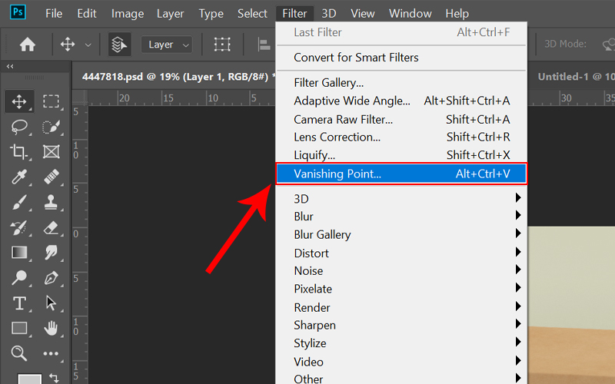Select the History Brush tool
The width and height of the screenshot is (615, 384).
click(x=19, y=227)
